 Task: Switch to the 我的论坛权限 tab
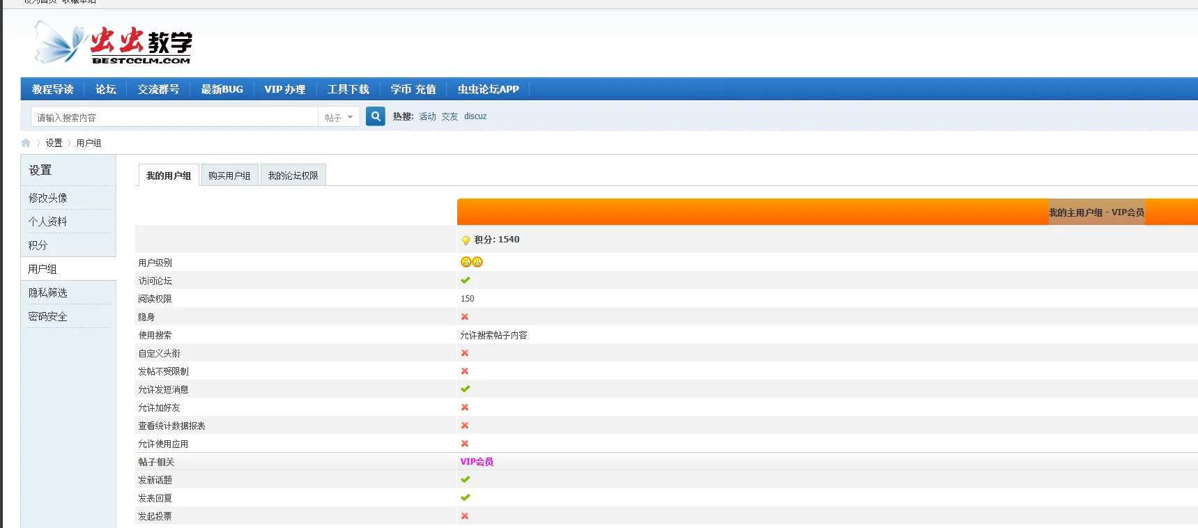pyautogui.click(x=293, y=176)
